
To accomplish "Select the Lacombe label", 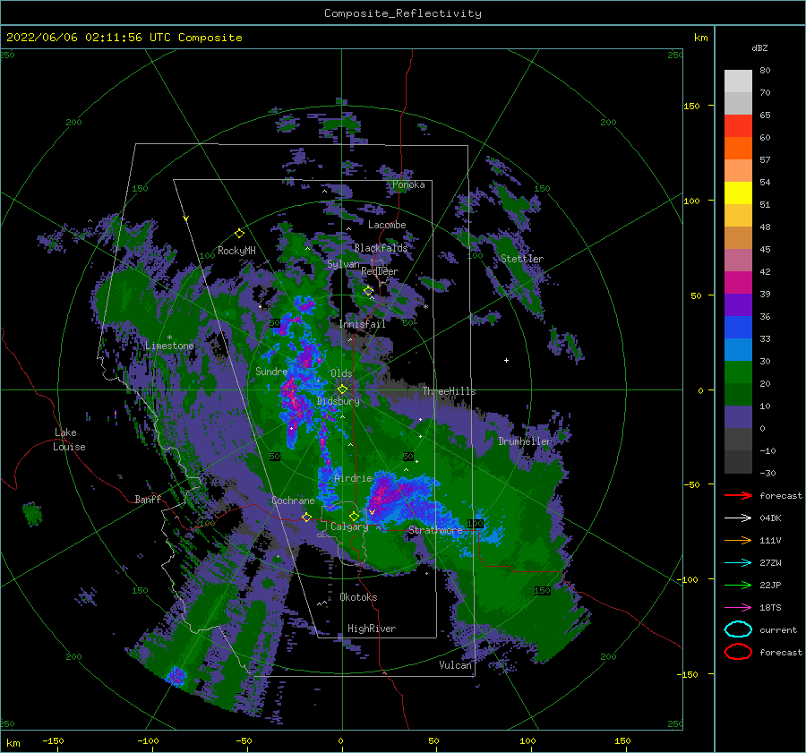I will 387,225.
